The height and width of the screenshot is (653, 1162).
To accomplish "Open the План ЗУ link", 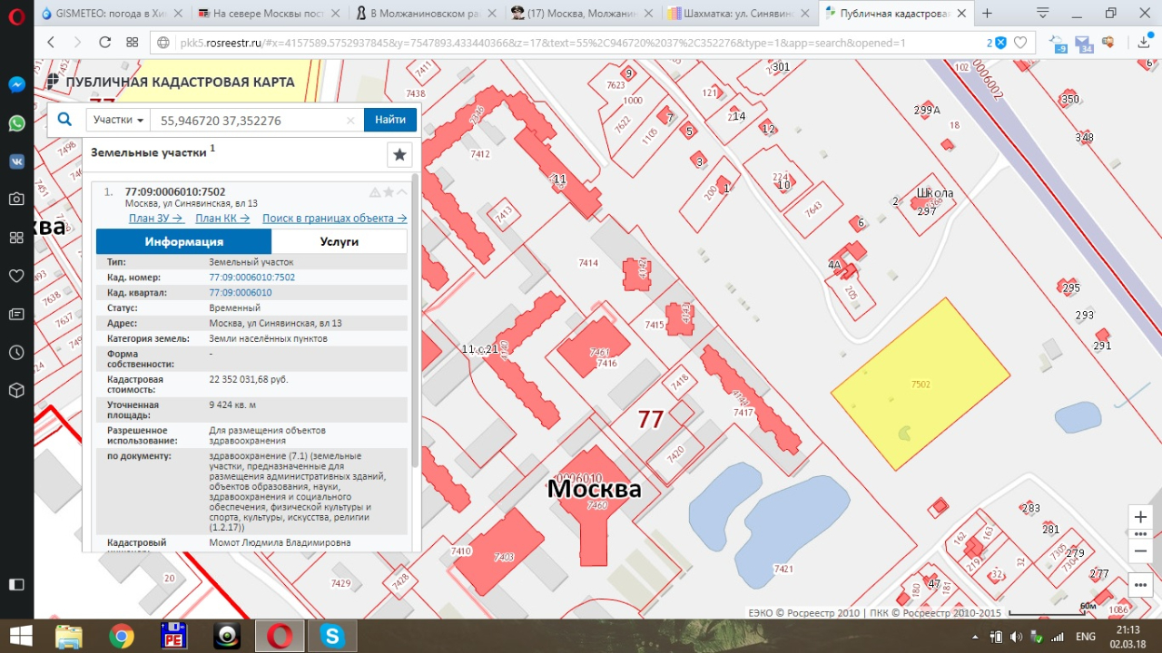I will pyautogui.click(x=156, y=219).
